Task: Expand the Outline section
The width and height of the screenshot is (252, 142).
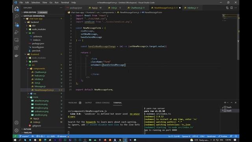Action: (27, 129)
